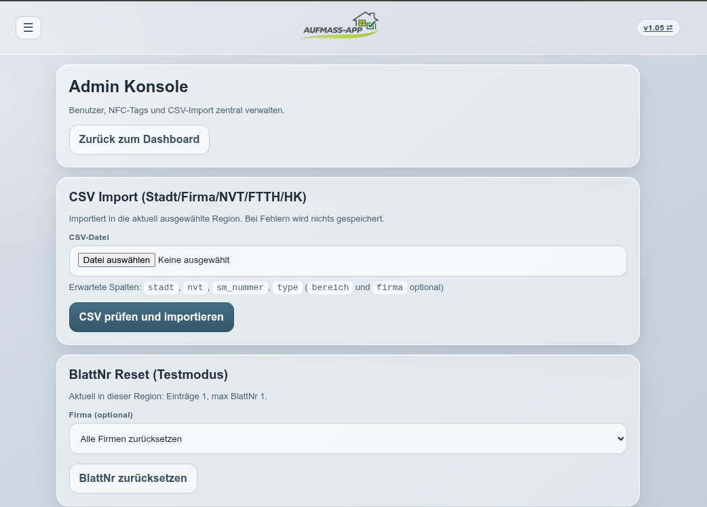The height and width of the screenshot is (507, 707).
Task: Open the Alle Firmen zurücksetzen dropdown
Action: click(347, 439)
